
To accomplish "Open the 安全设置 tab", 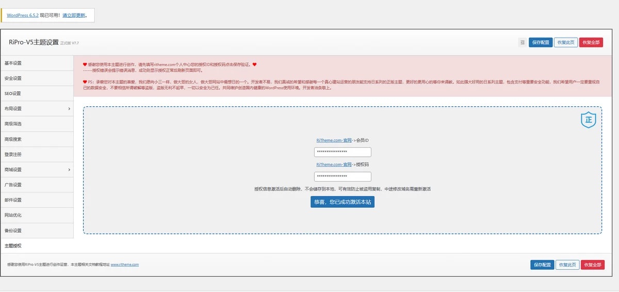I will 13,78.
